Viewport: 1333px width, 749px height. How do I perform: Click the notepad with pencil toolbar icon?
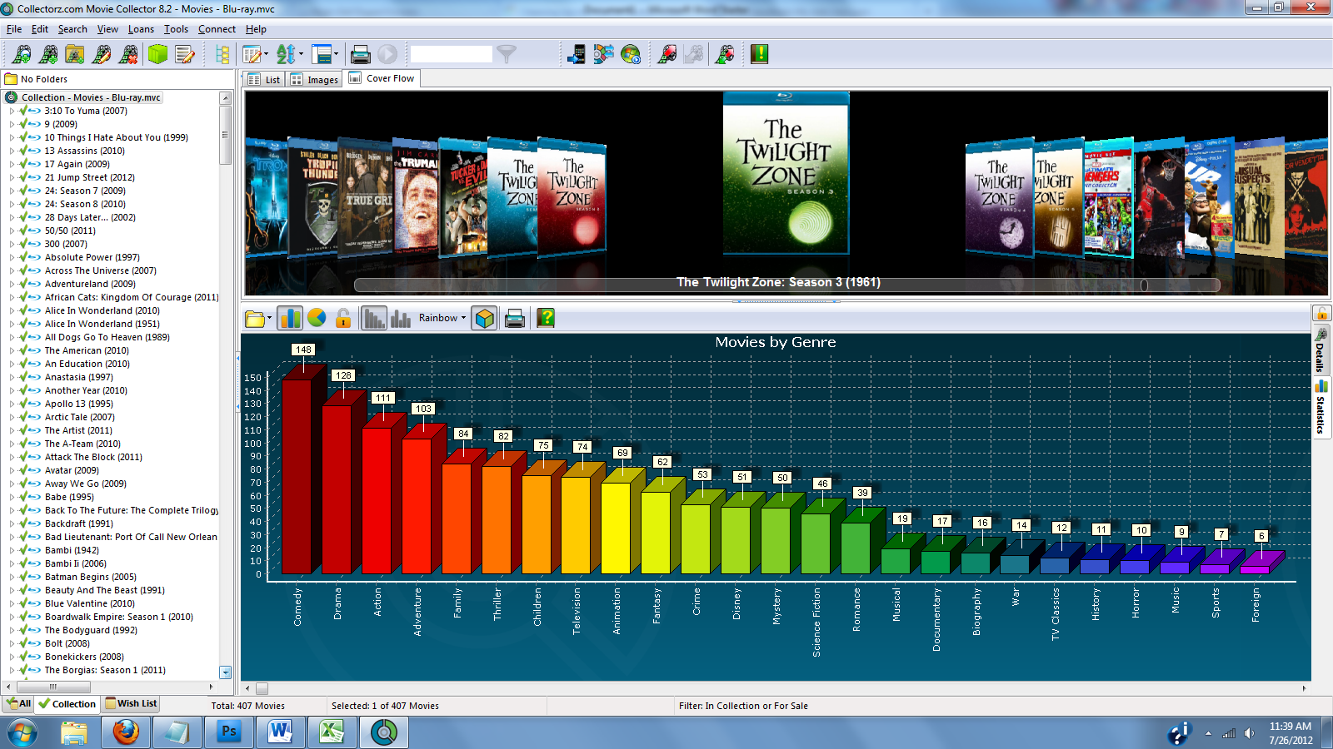[x=184, y=55]
